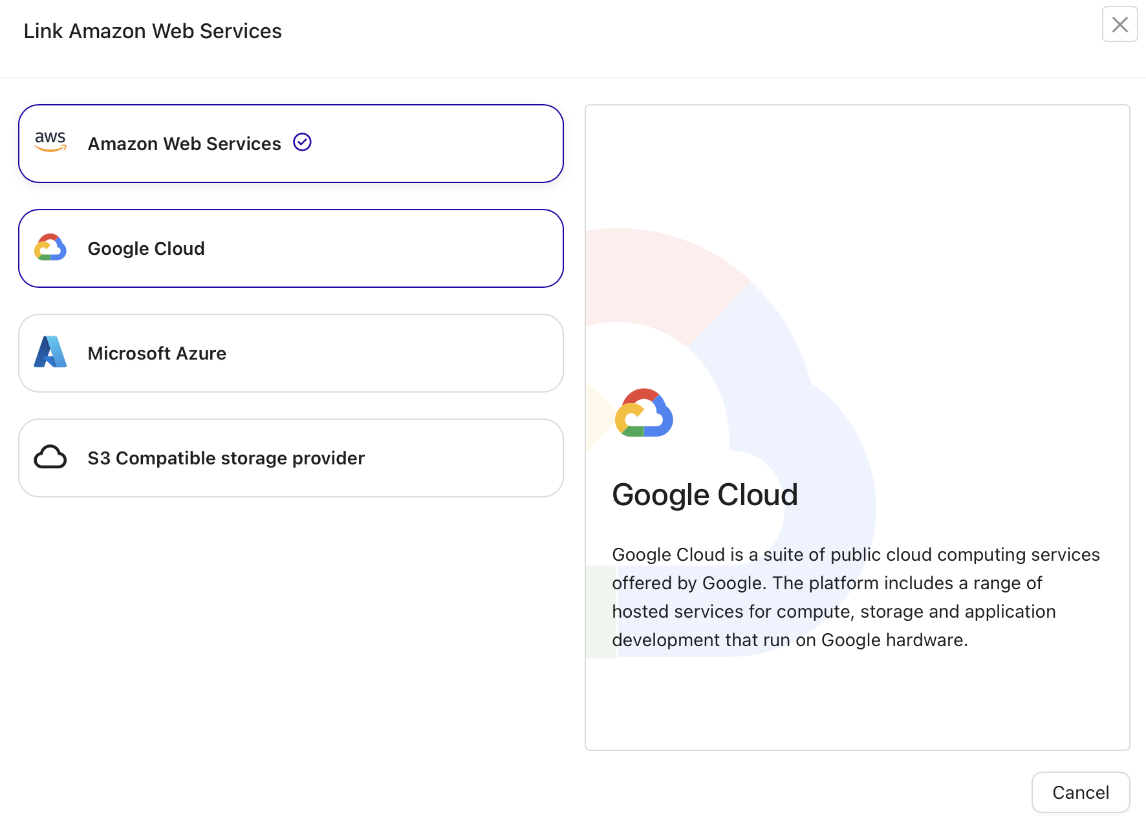The image size is (1146, 824).
Task: Click the Link Amazon Web Services title
Action: 153,30
